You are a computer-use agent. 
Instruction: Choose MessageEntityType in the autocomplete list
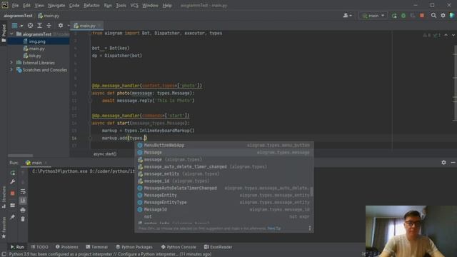(x=224, y=202)
